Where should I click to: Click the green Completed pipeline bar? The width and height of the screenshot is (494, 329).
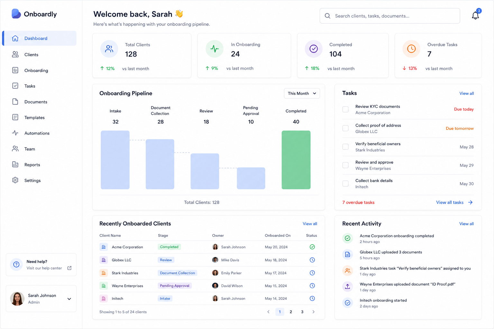296,160
